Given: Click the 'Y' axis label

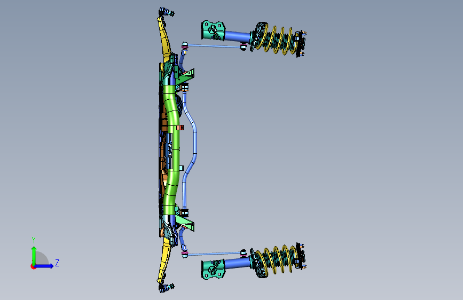Looking at the screenshot, I should pos(34,240).
